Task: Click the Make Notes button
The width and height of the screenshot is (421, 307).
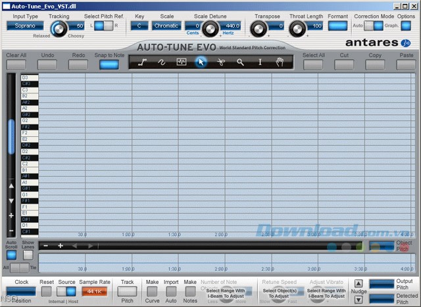Action: coord(190,291)
